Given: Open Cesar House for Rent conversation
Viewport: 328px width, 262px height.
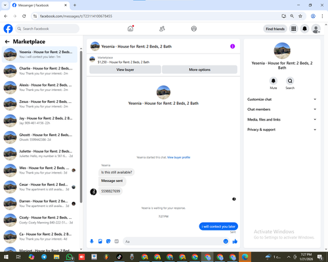Looking at the screenshot, I should coord(39,187).
